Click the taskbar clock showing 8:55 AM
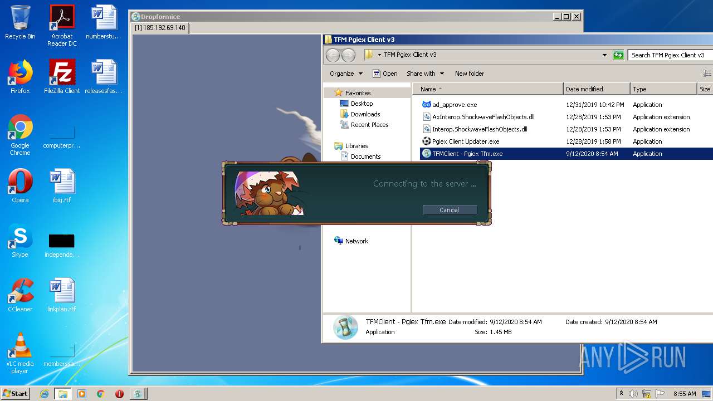Screen dimensions: 713x401 (x=684, y=394)
